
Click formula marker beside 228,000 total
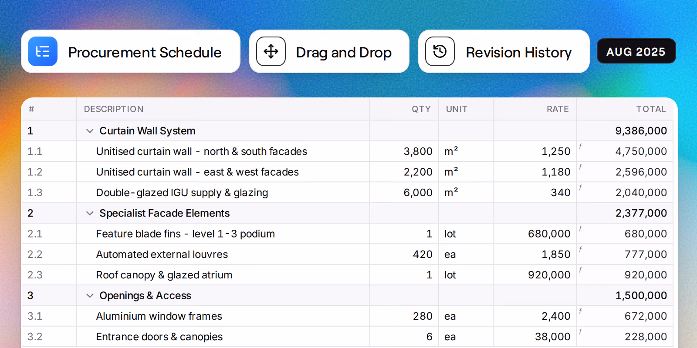pyautogui.click(x=581, y=332)
